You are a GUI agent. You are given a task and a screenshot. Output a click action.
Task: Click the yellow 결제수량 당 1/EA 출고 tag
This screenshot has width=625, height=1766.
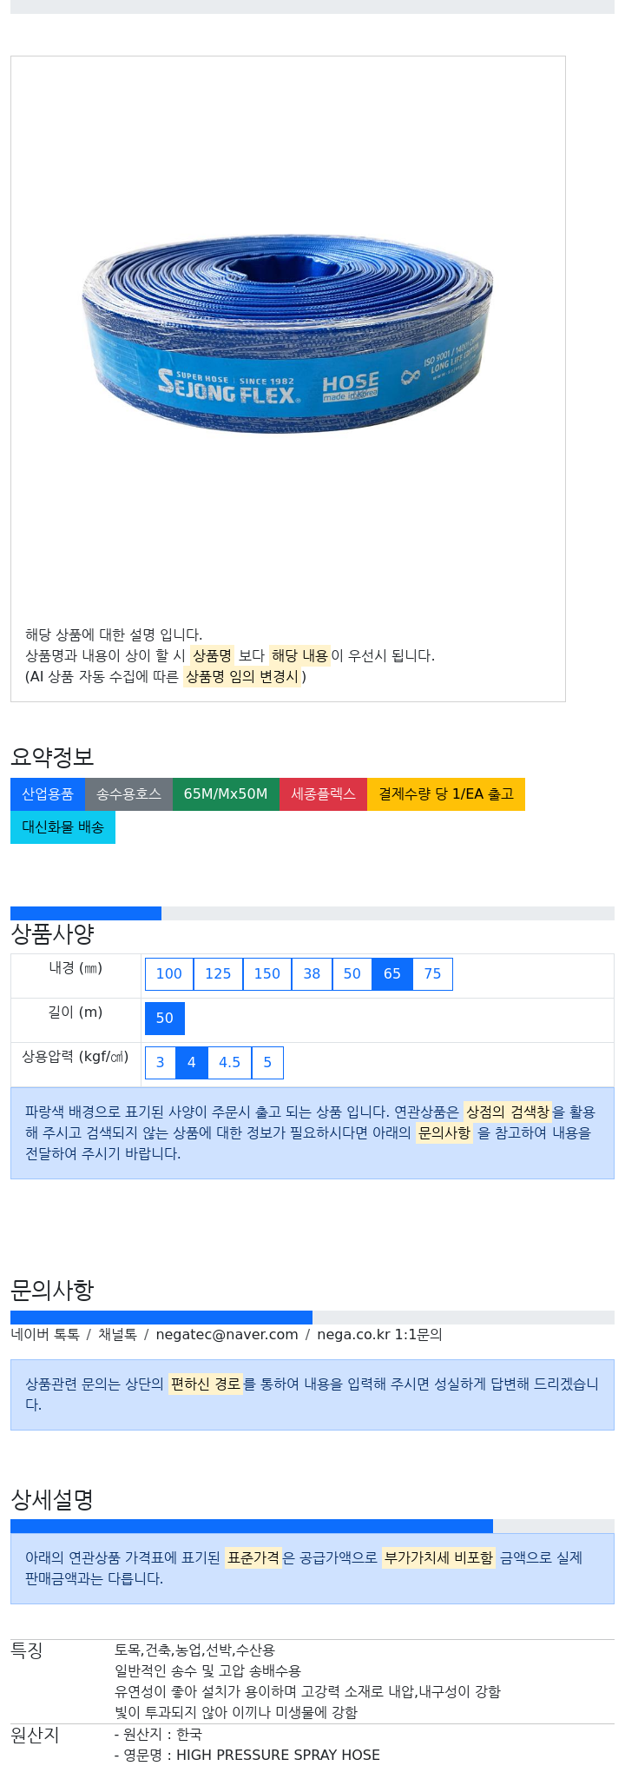point(446,794)
